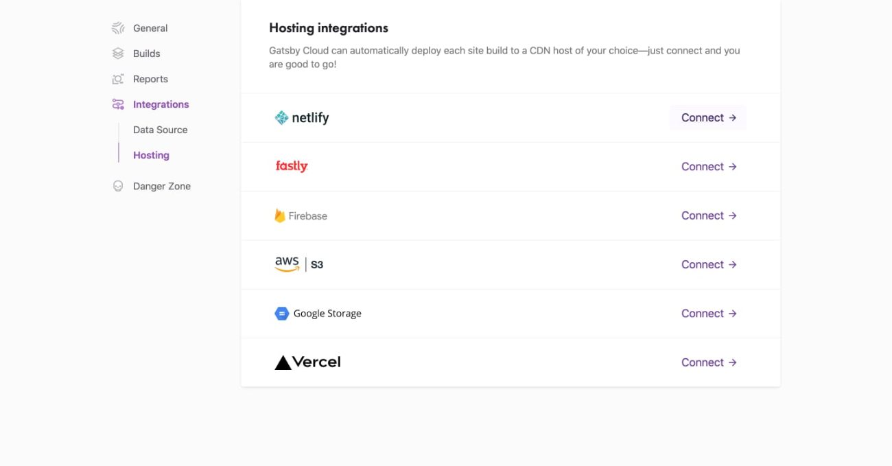Open the Data Source sub-menu item
This screenshot has height=466, width=892.
click(160, 130)
